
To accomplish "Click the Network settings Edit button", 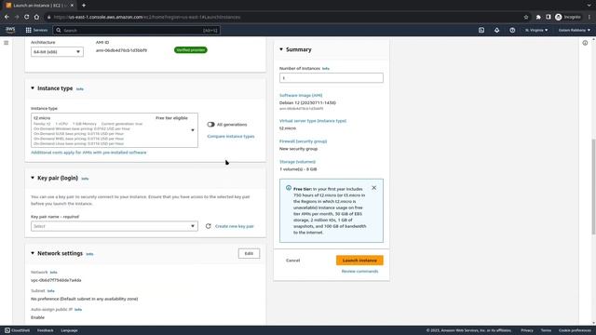I will (x=249, y=253).
